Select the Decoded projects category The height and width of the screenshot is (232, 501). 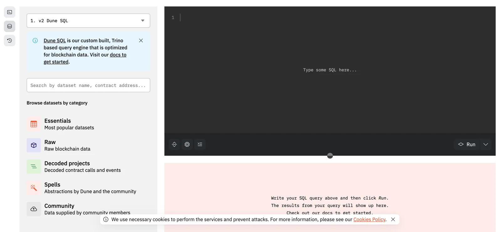(88, 167)
